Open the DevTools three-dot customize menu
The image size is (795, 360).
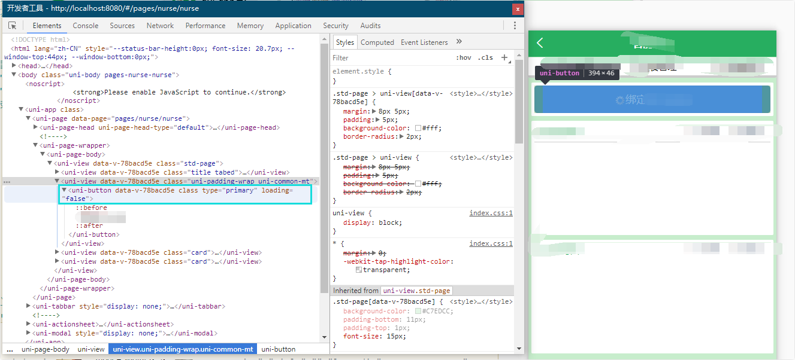(x=515, y=26)
